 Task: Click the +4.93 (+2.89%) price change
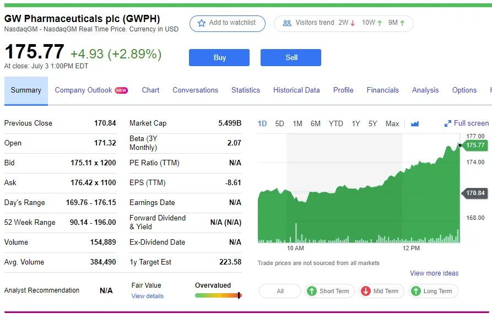pyautogui.click(x=116, y=53)
